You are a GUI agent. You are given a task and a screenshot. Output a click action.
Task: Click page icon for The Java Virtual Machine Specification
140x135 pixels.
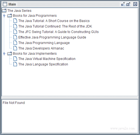click(x=15, y=59)
